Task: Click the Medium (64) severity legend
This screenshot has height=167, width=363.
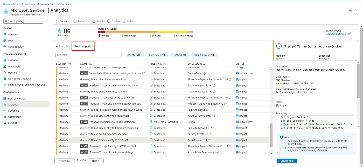Action: click(129, 36)
